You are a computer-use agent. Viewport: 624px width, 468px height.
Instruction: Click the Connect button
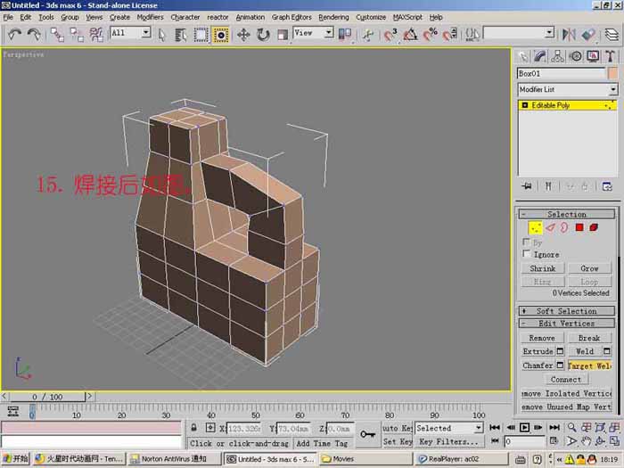[566, 379]
